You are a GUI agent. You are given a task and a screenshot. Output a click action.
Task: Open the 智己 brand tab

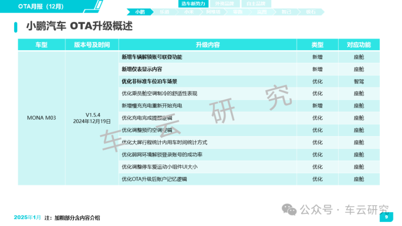pyautogui.click(x=286, y=12)
